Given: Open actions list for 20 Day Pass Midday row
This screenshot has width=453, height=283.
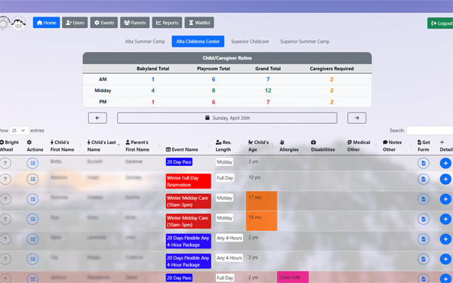Looking at the screenshot, I should (x=32, y=163).
